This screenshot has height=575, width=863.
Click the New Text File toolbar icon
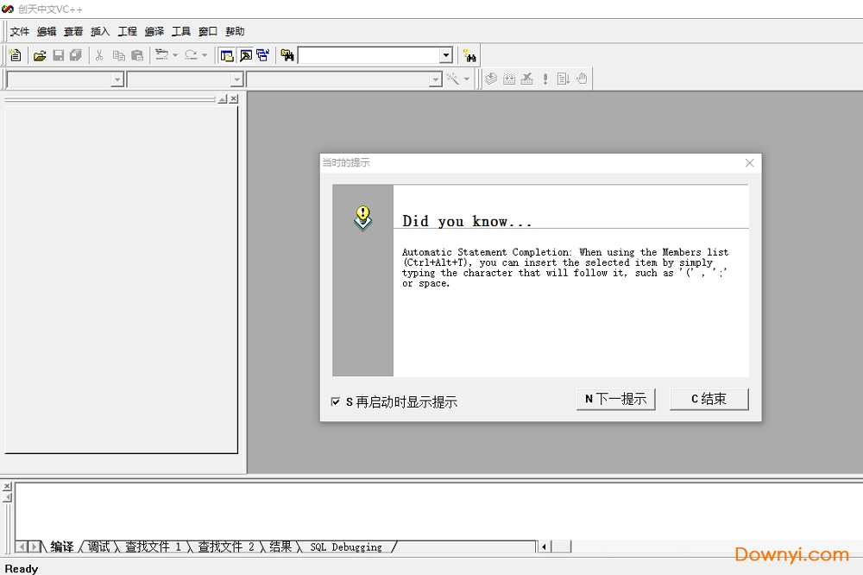[15, 55]
